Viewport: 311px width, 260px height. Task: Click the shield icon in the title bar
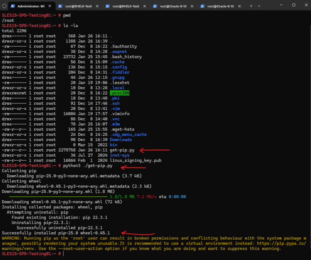[4, 6]
